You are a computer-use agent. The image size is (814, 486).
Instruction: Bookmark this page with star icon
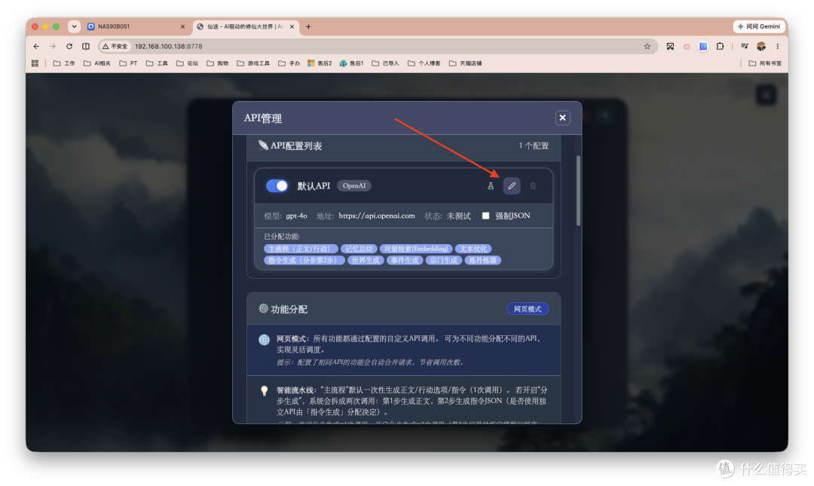[647, 46]
